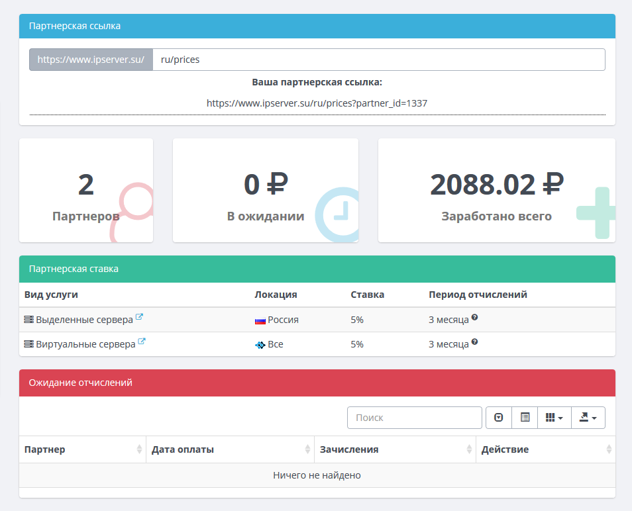This screenshot has height=511, width=632.
Task: Click the Russia flag icon
Action: tap(260, 320)
